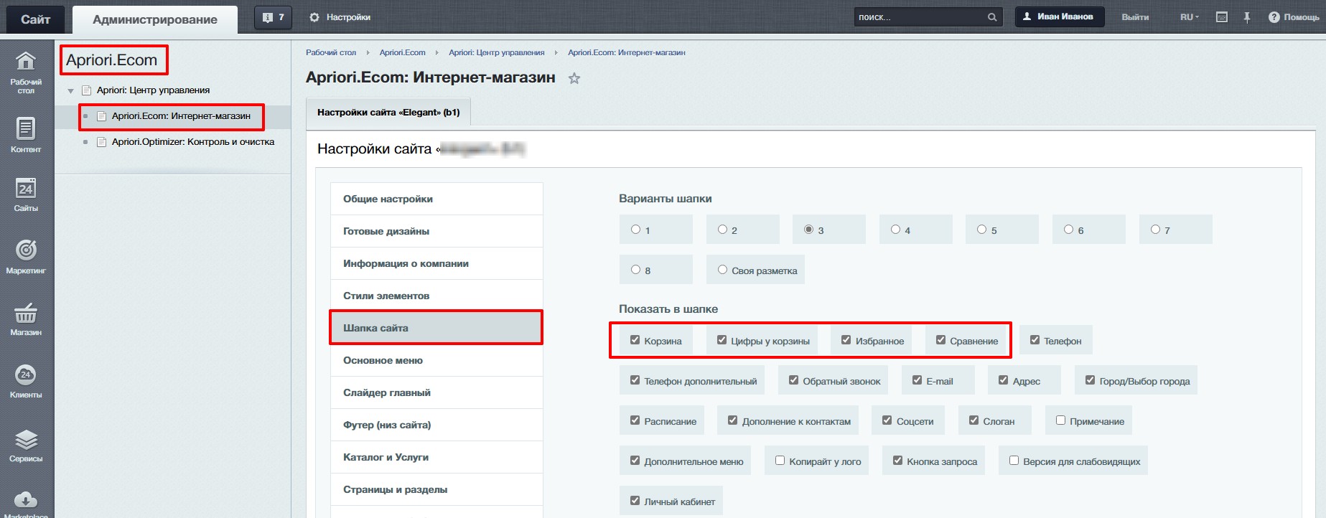Open the Маркетинг target icon

pos(26,255)
